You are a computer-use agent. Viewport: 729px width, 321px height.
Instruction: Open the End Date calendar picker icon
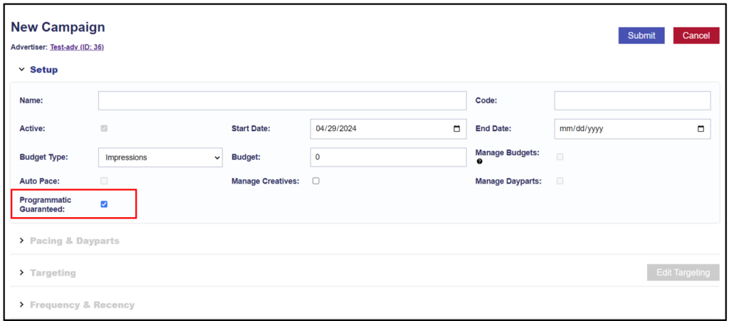coord(701,129)
